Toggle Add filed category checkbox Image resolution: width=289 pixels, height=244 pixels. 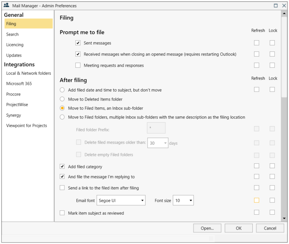[62, 167]
